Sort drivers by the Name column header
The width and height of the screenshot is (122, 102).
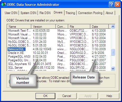tap(19, 27)
